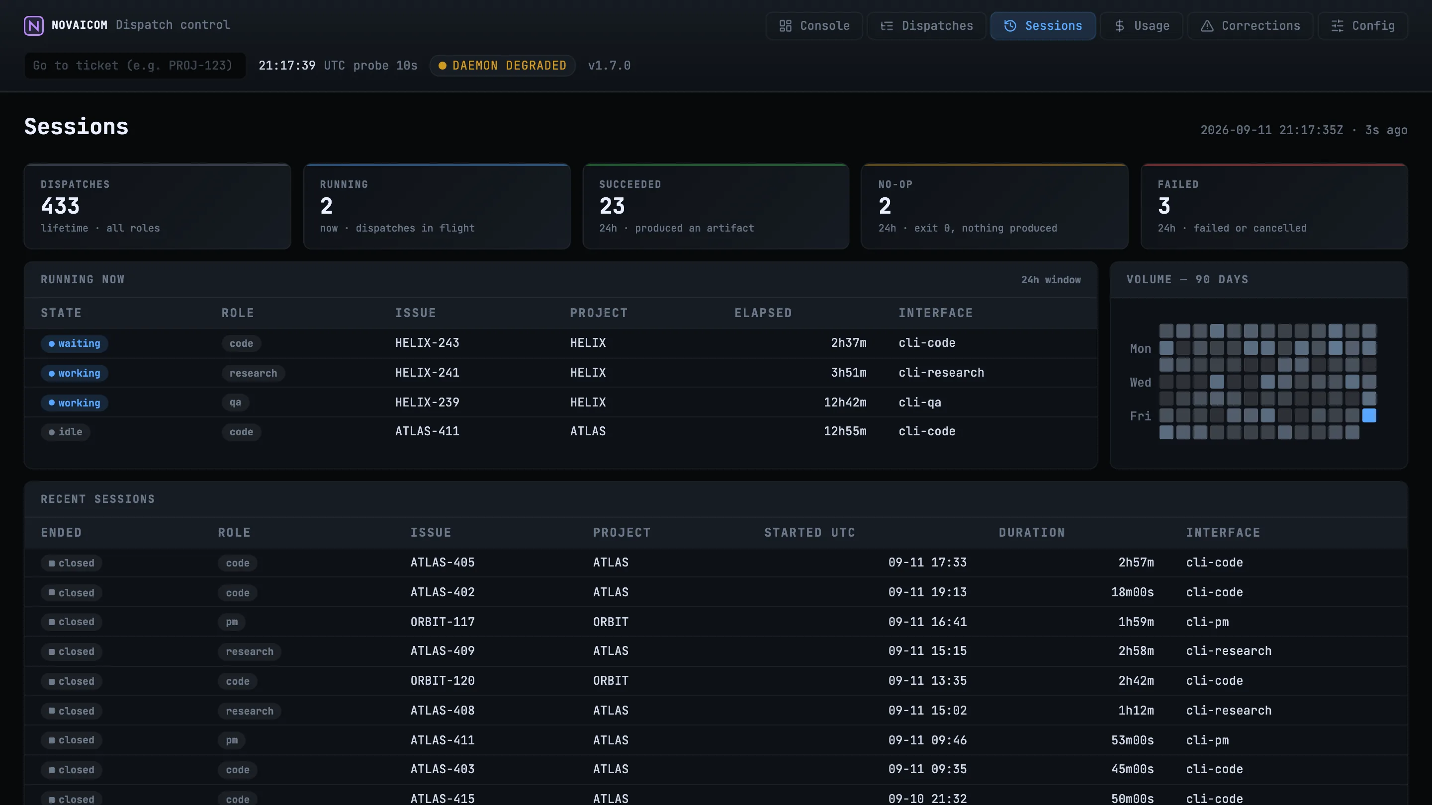This screenshot has height=805, width=1432.
Task: Click the Console grid icon
Action: (785, 26)
